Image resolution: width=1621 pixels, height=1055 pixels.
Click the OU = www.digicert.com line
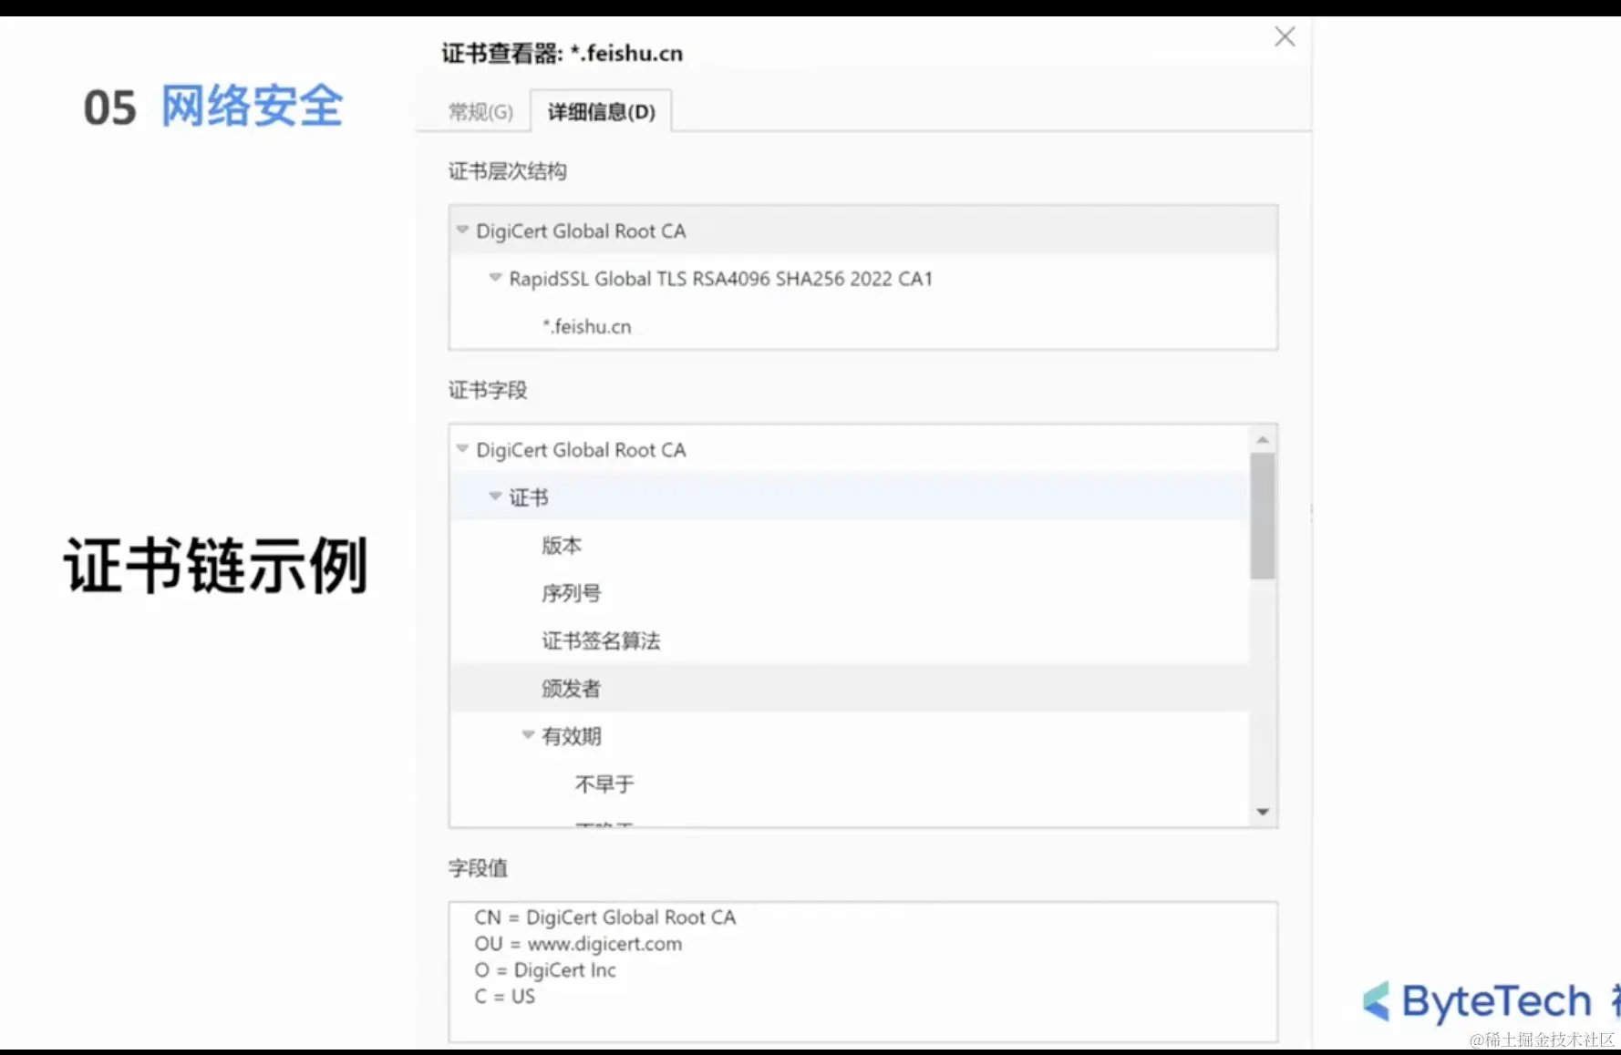pyautogui.click(x=578, y=944)
